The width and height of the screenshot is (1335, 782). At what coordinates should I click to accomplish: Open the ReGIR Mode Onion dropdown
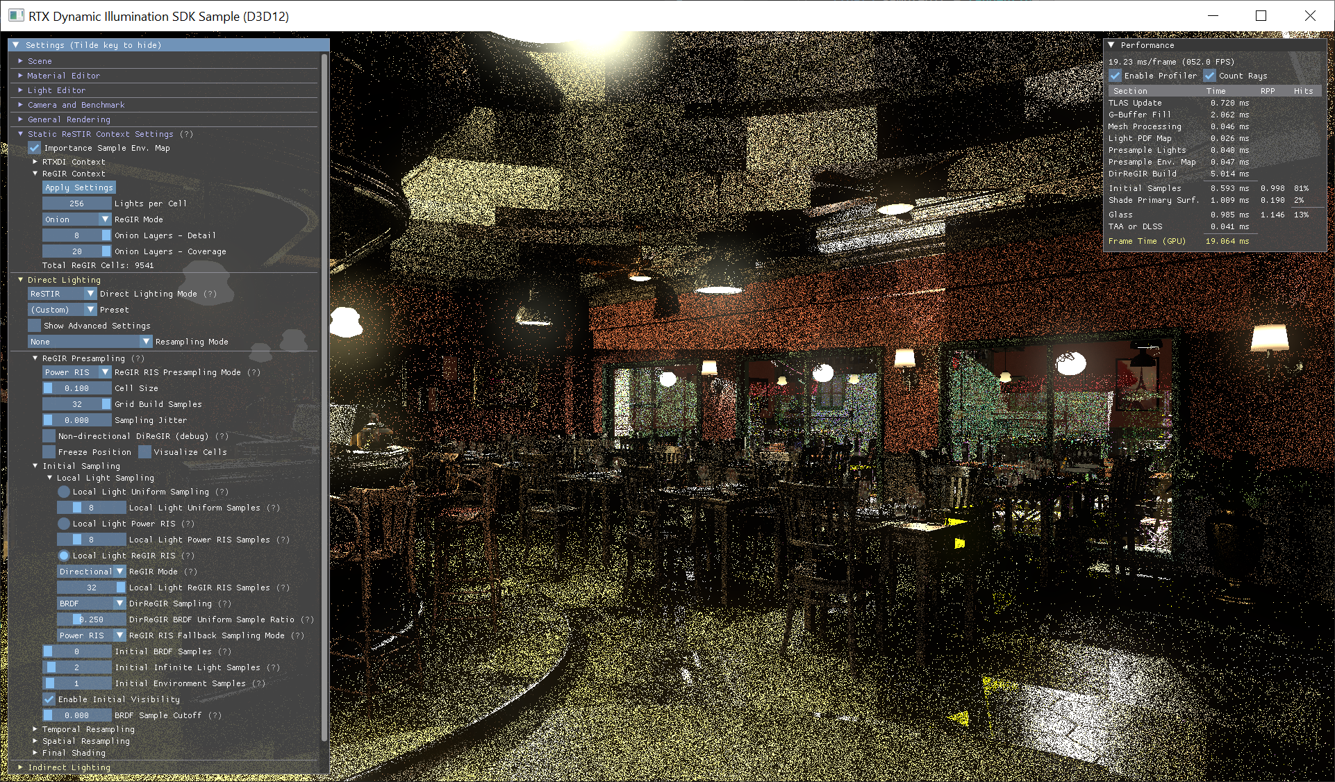tap(76, 219)
